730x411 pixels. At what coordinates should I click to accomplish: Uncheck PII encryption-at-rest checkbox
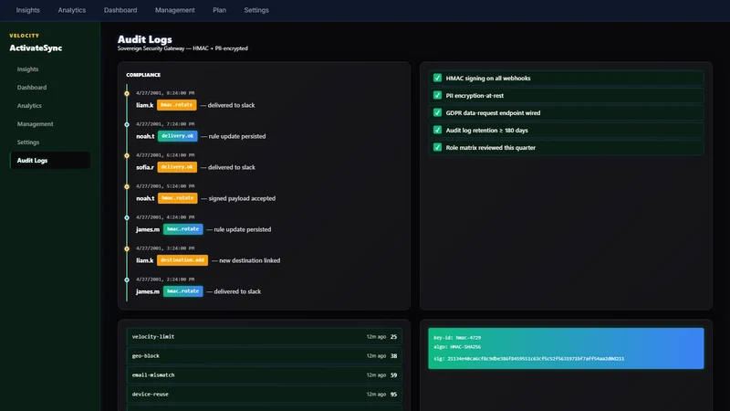click(x=437, y=95)
